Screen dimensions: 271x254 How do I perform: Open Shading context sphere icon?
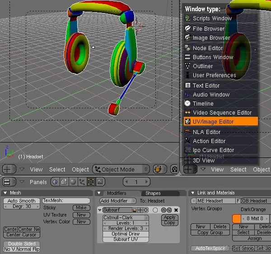[73, 182]
